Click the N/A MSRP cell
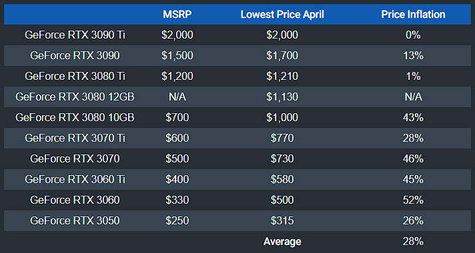Viewport: 475px width, 253px height. click(x=177, y=97)
